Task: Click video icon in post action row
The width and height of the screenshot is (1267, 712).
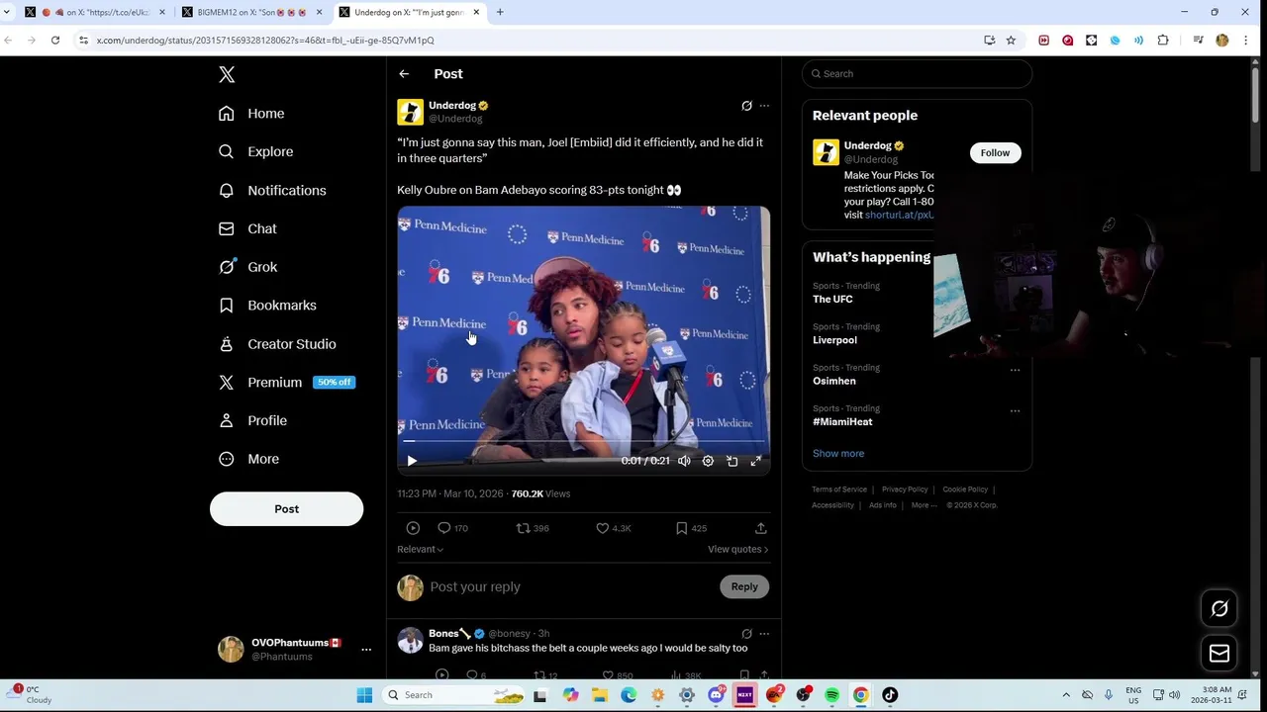Action: (413, 528)
